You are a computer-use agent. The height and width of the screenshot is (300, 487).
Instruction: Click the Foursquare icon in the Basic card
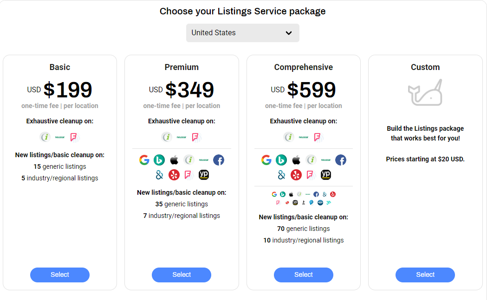click(x=74, y=137)
